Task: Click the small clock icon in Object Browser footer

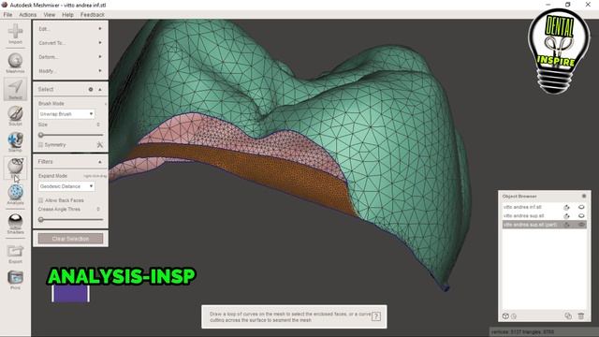Action: pyautogui.click(x=514, y=316)
